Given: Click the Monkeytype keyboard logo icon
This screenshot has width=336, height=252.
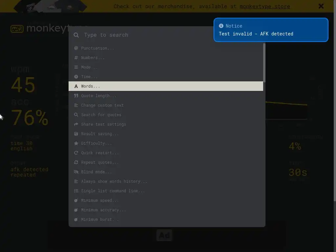Looking at the screenshot, I should [17, 29].
